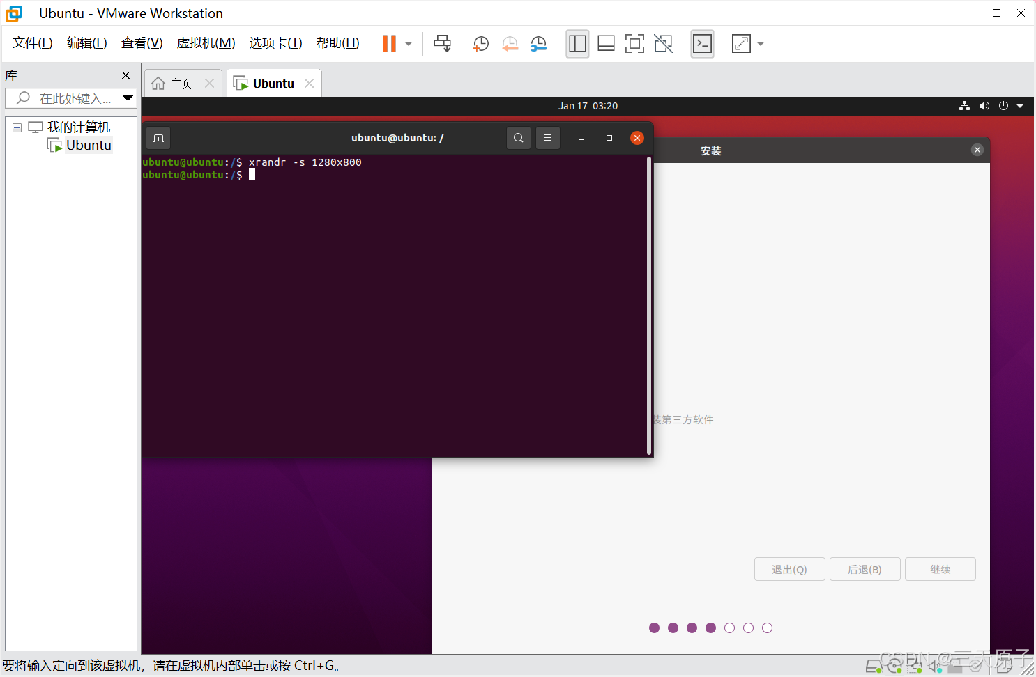The image size is (1036, 677).
Task: Show the thumbnail bar view
Action: tap(606, 43)
